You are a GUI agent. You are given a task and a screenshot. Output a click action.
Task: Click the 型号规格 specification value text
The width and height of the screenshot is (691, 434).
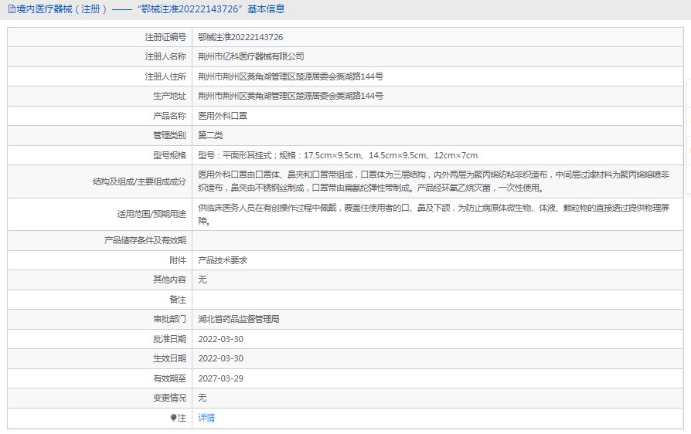[x=338, y=155]
